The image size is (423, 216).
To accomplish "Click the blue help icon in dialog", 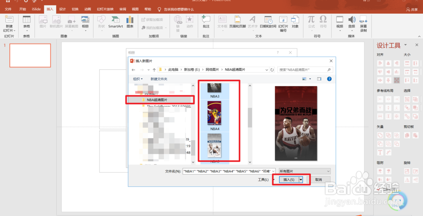I will point(329,79).
